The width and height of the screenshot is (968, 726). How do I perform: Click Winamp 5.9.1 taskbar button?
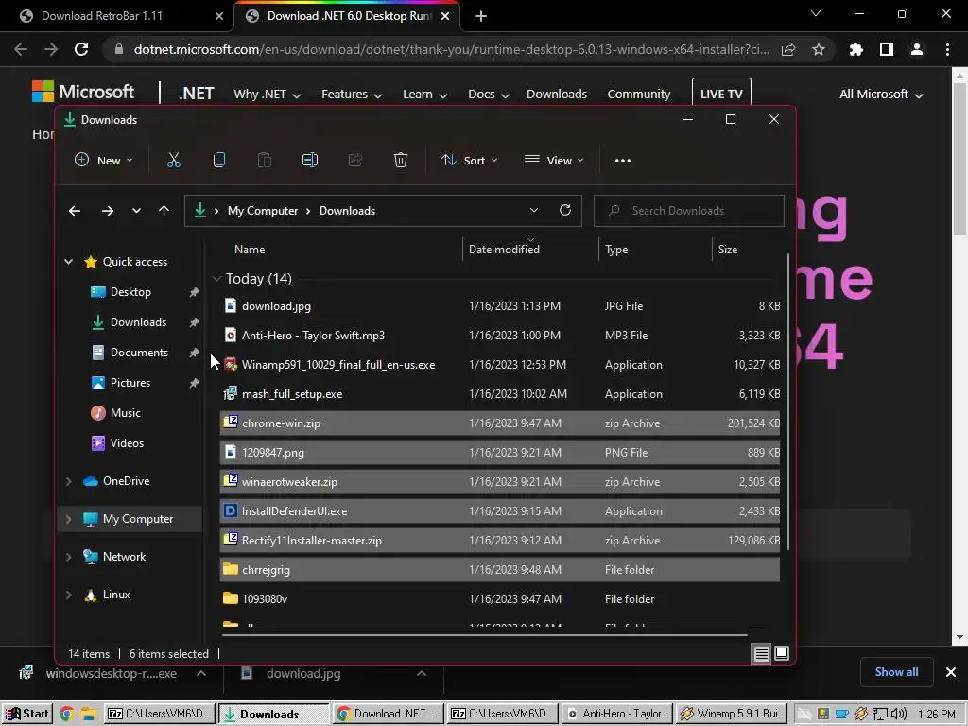coord(733,715)
